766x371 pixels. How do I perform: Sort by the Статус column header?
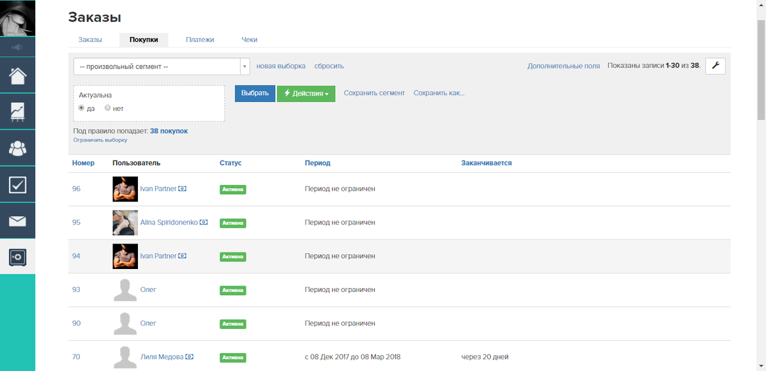click(230, 163)
